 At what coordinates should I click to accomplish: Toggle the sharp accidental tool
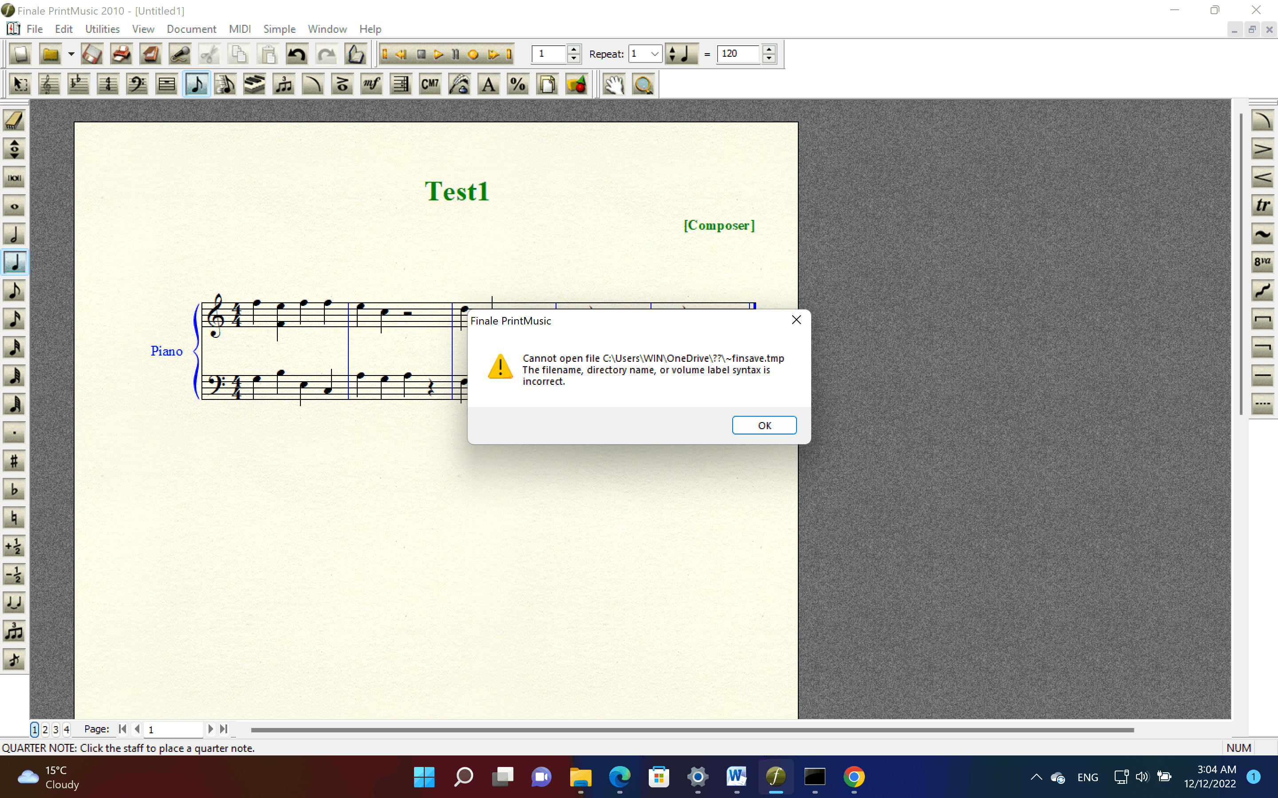[14, 461]
